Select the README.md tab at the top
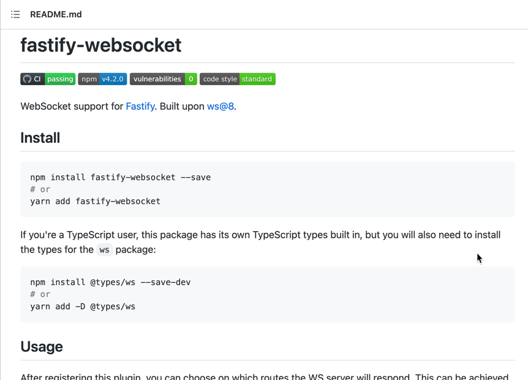This screenshot has width=528, height=380. click(56, 14)
